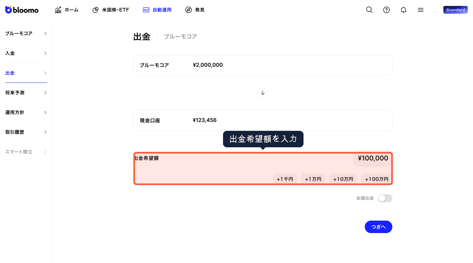
Task: Open the 発見 tab
Action: click(x=195, y=10)
